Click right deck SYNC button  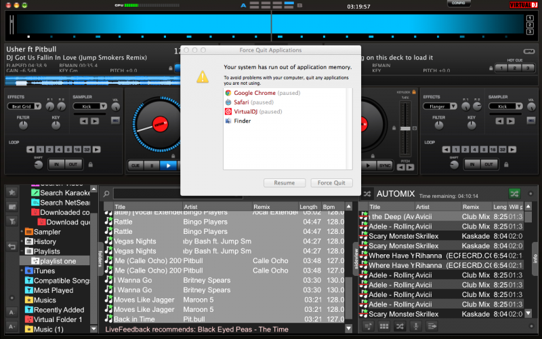click(385, 165)
